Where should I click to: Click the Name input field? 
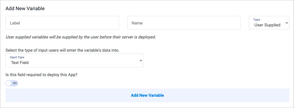(184, 23)
